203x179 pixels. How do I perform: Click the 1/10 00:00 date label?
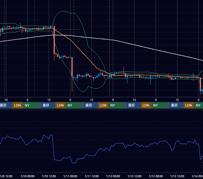[27, 176]
